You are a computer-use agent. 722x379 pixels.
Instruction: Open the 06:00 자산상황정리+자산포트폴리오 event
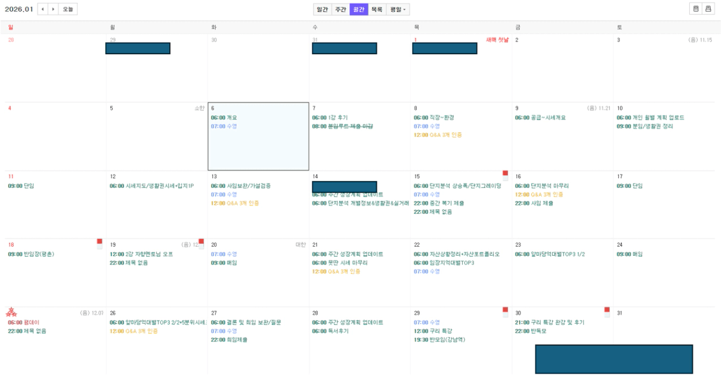(456, 254)
